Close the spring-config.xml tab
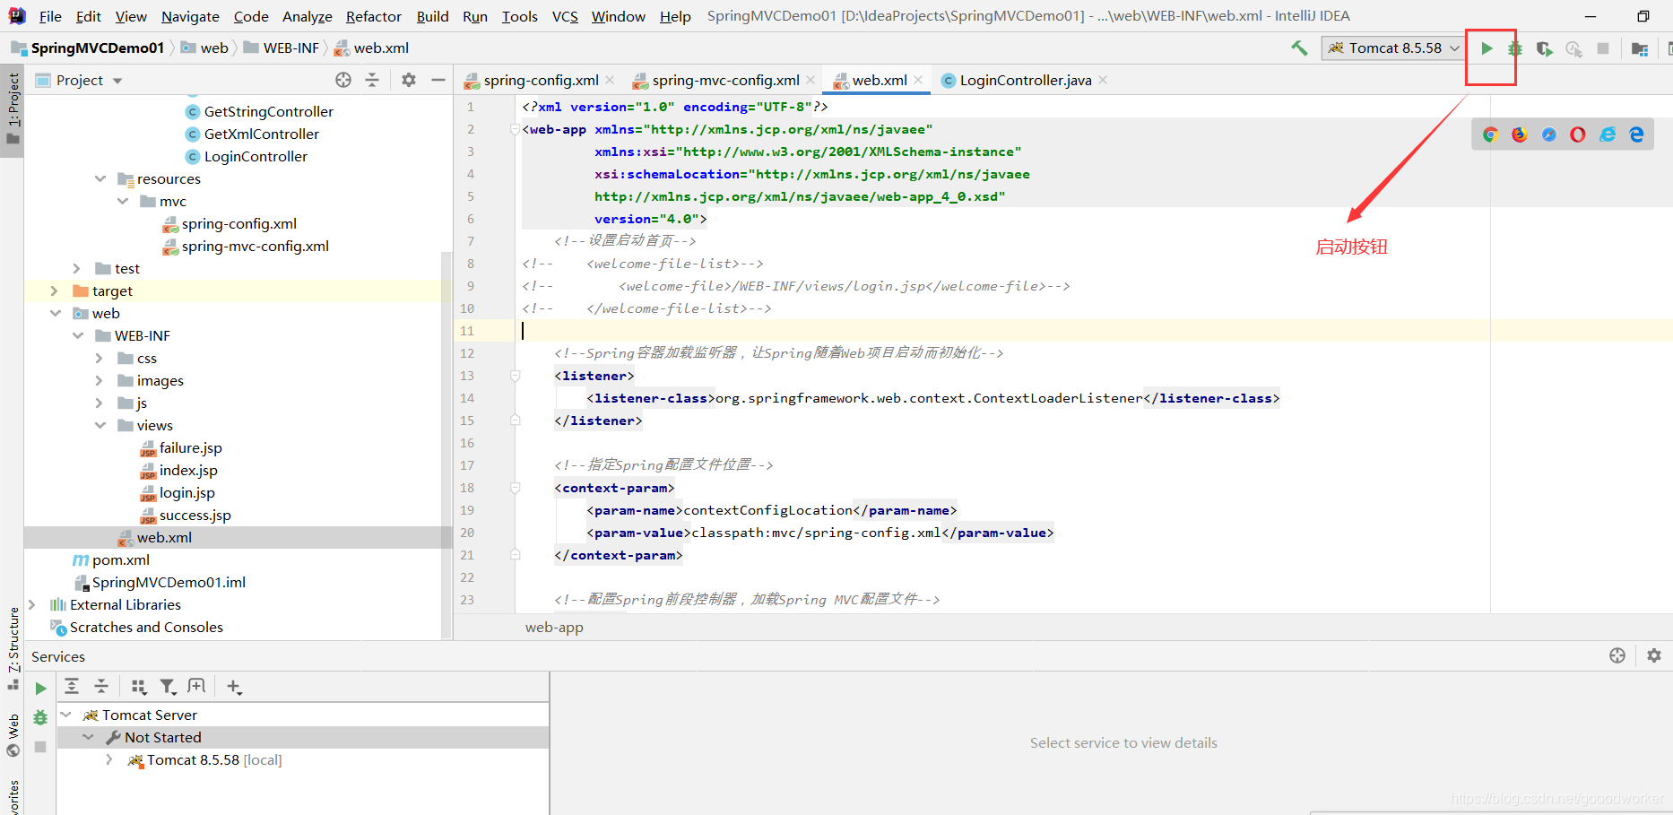The width and height of the screenshot is (1673, 815). [610, 80]
